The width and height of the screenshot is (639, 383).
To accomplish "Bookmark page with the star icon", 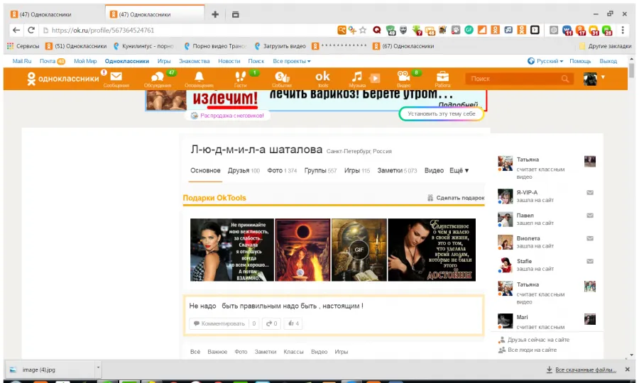I will click(363, 30).
